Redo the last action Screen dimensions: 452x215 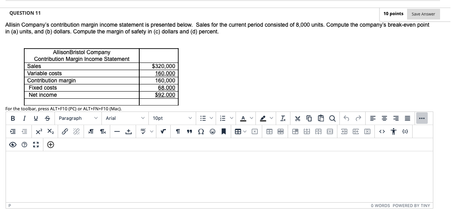click(358, 118)
